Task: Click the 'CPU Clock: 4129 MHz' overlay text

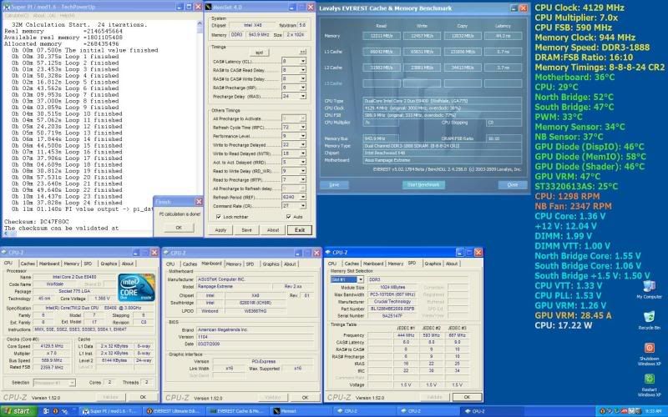Action: pos(579,8)
